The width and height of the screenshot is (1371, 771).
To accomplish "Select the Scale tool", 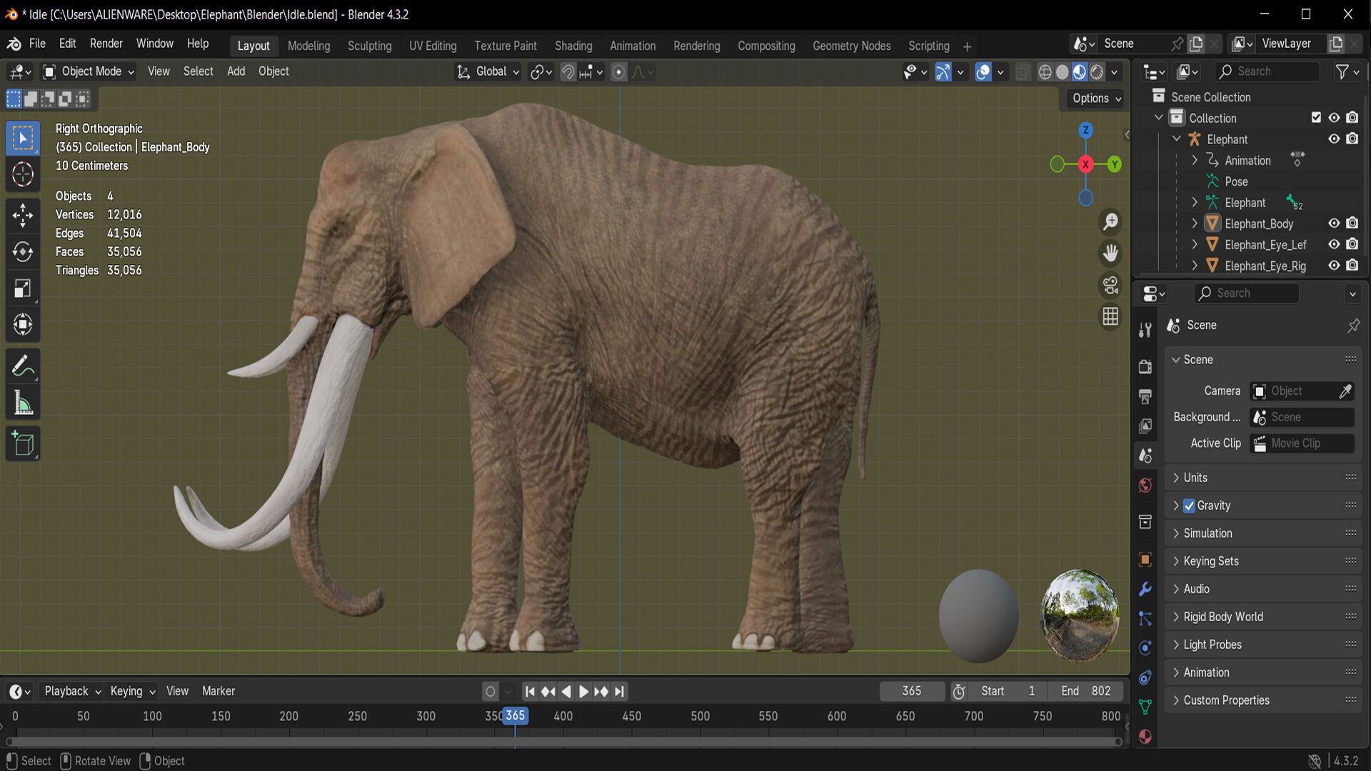I will click(23, 288).
